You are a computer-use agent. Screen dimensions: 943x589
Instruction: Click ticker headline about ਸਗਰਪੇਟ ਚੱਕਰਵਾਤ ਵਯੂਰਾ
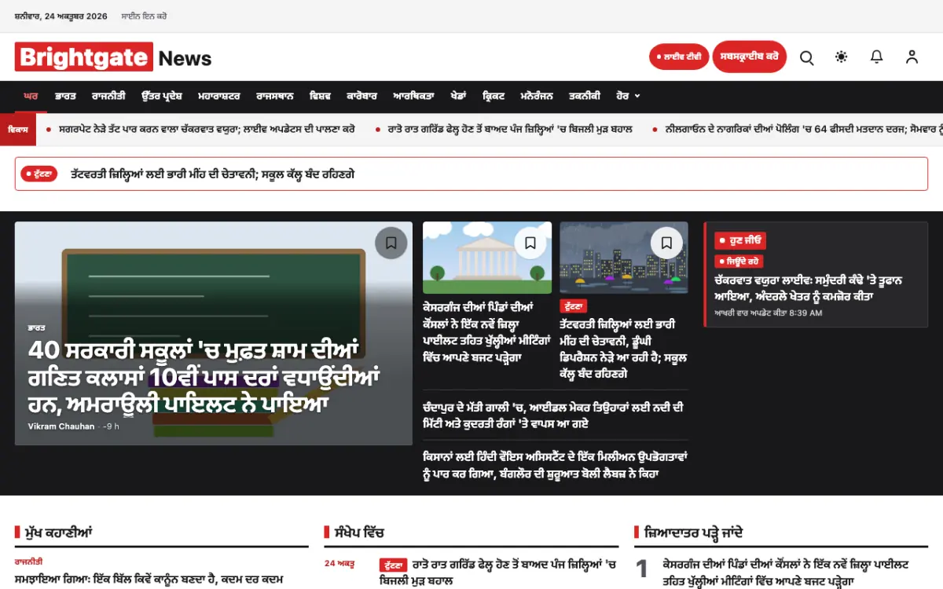207,129
